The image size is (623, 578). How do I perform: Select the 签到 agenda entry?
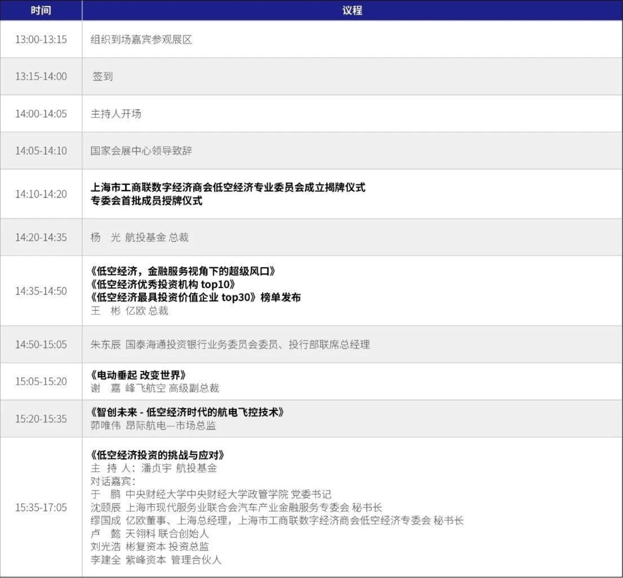tap(102, 76)
